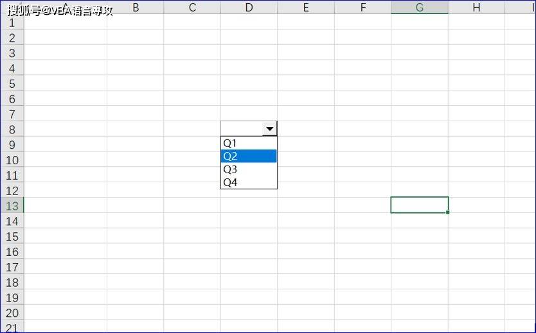This screenshot has height=333, width=536.
Task: Select Q1 from the dropdown list
Action: pyautogui.click(x=249, y=143)
